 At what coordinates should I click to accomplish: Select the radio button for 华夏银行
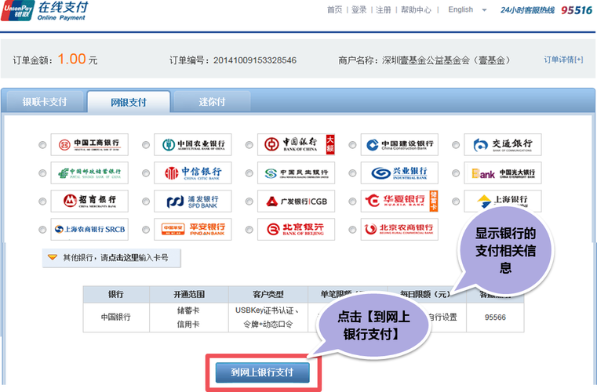click(x=352, y=201)
